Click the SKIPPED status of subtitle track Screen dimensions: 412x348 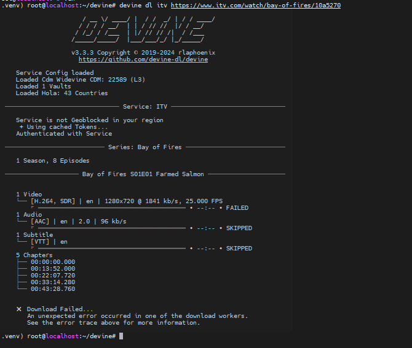pos(239,249)
